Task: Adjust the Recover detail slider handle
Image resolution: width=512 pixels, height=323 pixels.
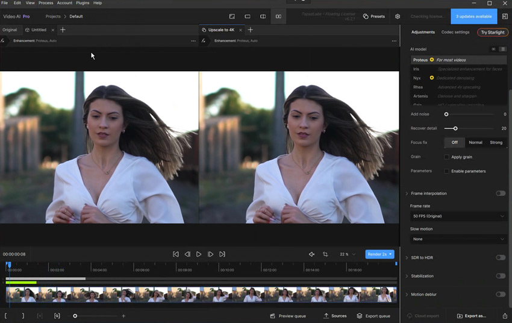Action: pos(455,128)
